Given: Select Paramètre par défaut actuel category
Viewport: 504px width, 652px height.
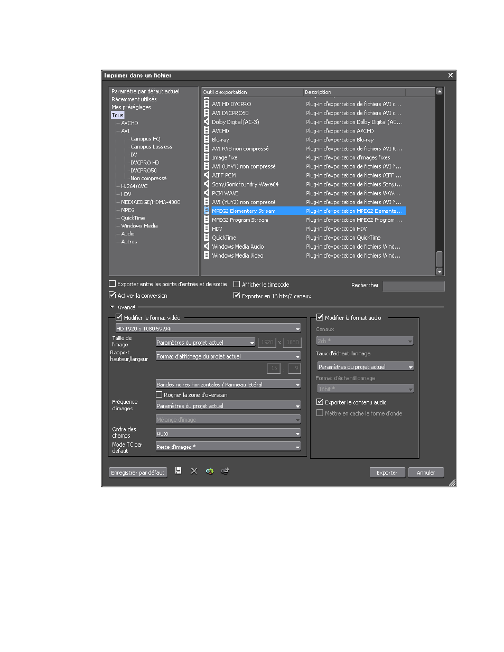Looking at the screenshot, I should (145, 91).
